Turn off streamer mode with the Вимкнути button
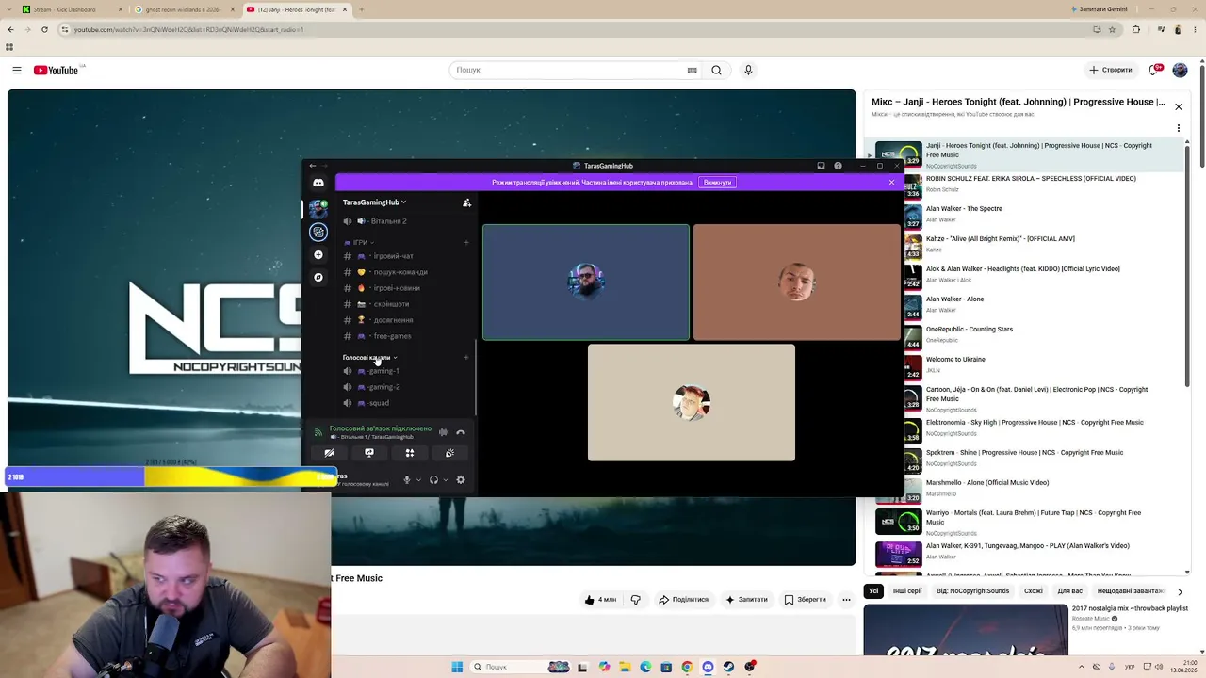Screen dimensions: 1206x678 (x=717, y=183)
